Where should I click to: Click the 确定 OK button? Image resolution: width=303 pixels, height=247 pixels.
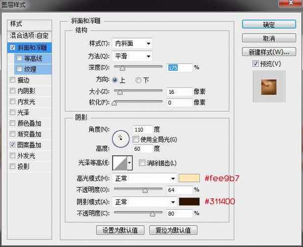click(269, 24)
